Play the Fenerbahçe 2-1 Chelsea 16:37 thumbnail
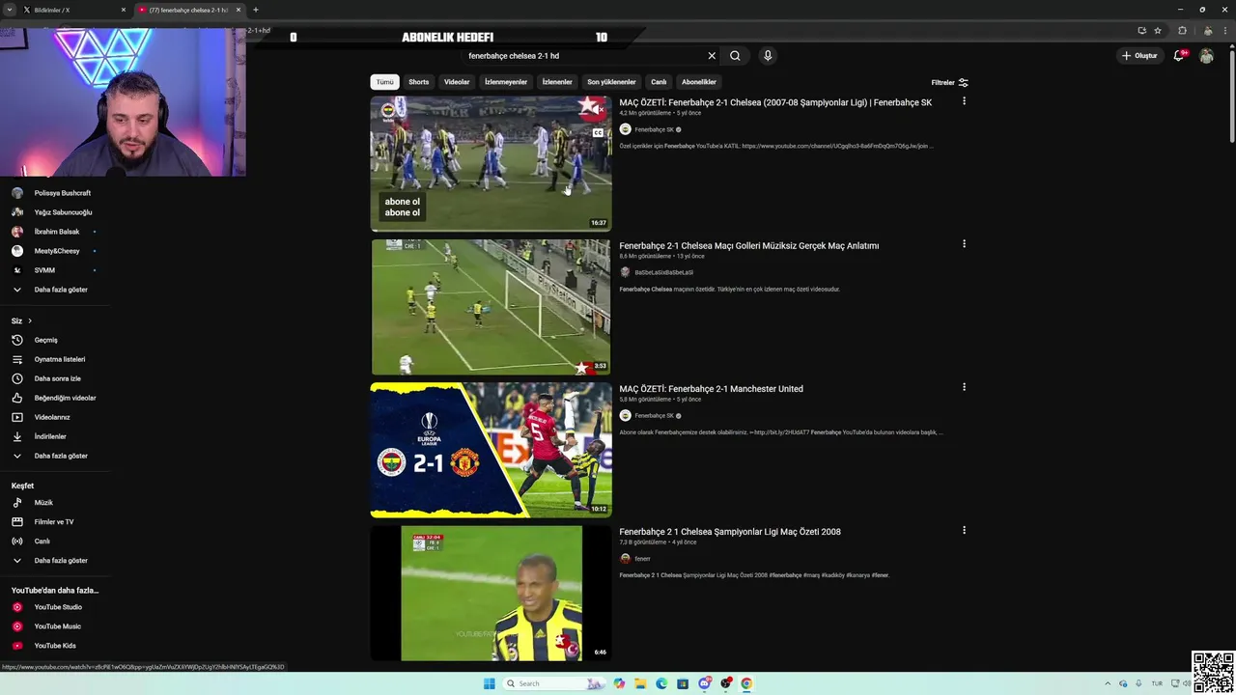Viewport: 1236px width, 695px height. (491, 164)
